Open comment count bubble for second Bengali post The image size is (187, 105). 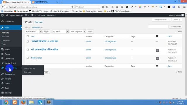point(157,50)
